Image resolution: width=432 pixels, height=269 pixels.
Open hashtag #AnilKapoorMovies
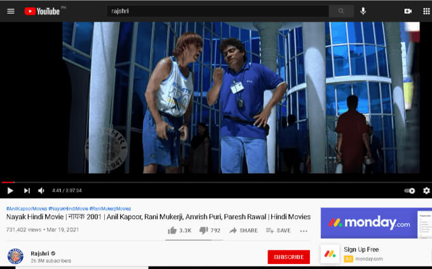[x=27, y=209]
